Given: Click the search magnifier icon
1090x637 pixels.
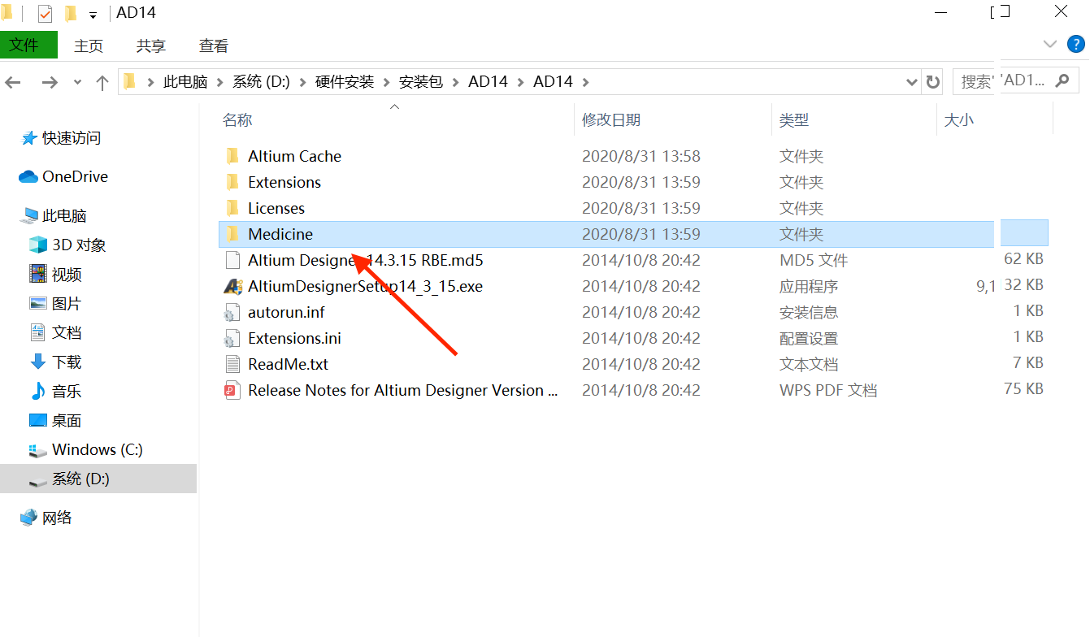Looking at the screenshot, I should coord(1062,81).
